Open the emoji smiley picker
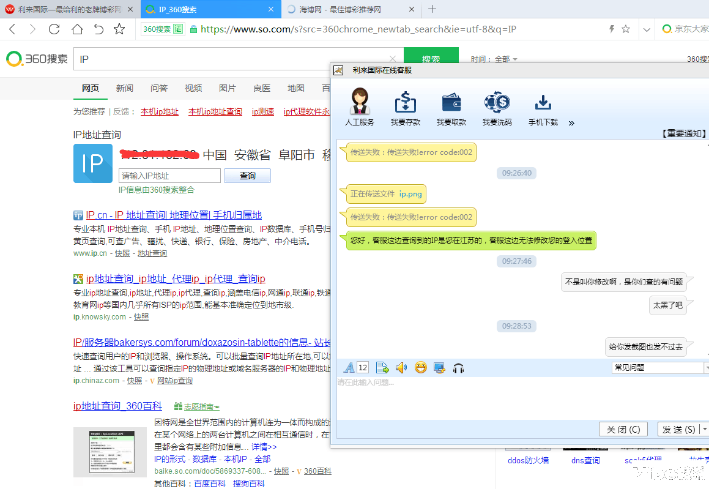Screen dimensions: 709x489 pos(420,368)
